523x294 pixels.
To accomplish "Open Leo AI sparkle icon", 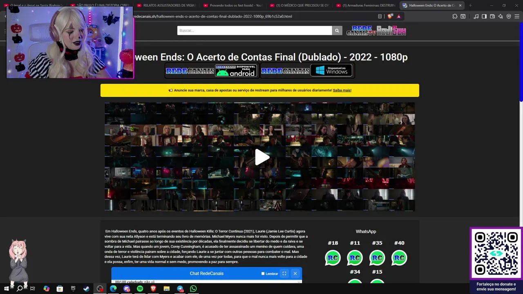I will [501, 16].
